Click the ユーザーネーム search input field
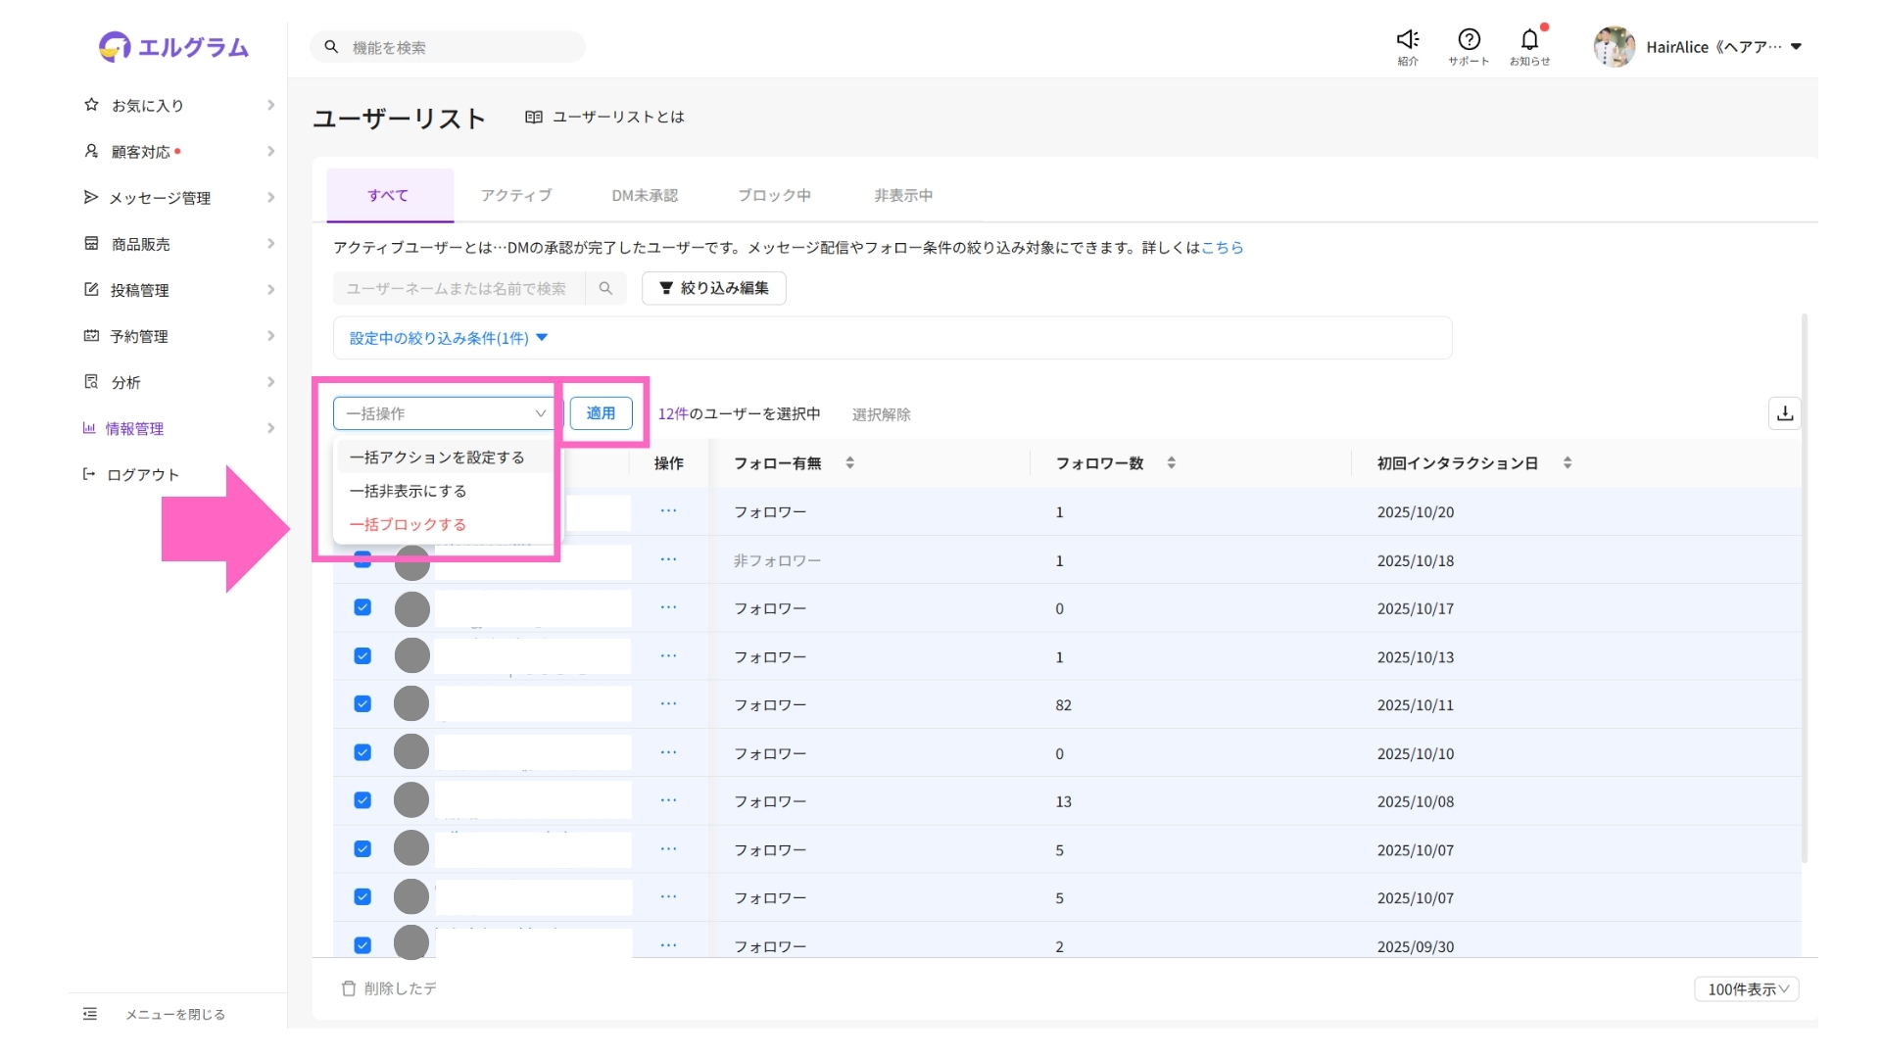 point(457,288)
